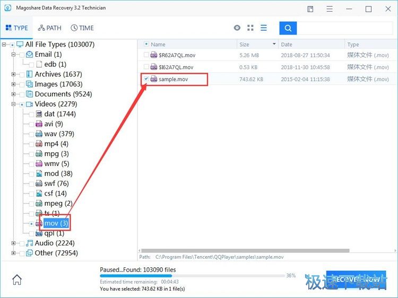Open the bookmark panel icon in title bar
The width and height of the screenshot is (398, 298).
pyautogui.click(x=310, y=9)
